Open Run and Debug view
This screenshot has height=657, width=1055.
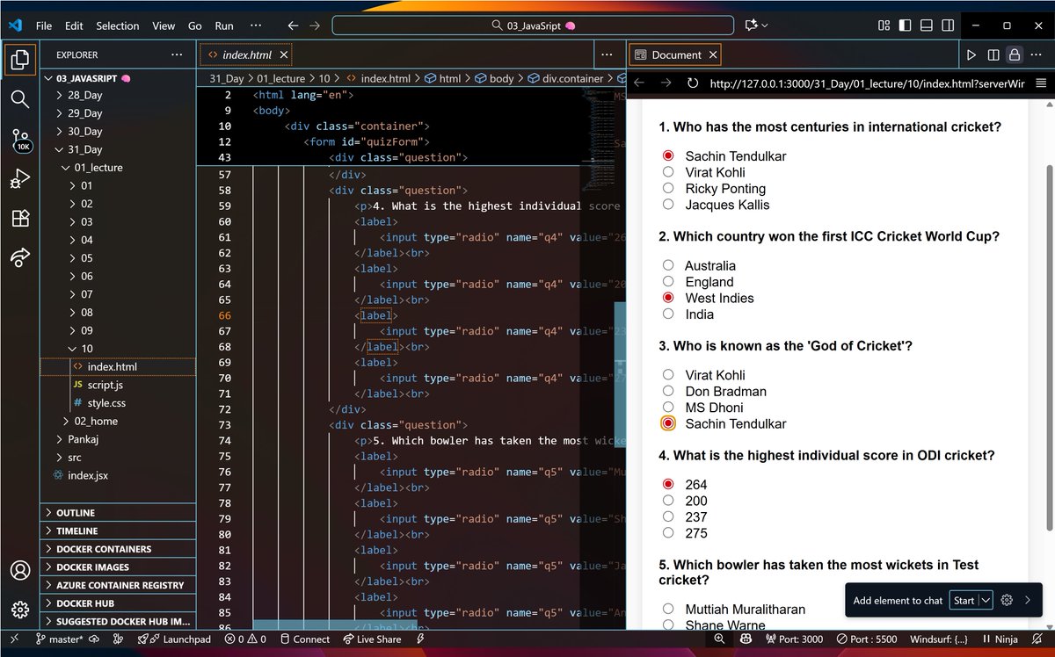pyautogui.click(x=19, y=179)
